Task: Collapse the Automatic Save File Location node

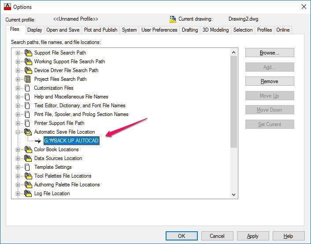Action: [18, 132]
